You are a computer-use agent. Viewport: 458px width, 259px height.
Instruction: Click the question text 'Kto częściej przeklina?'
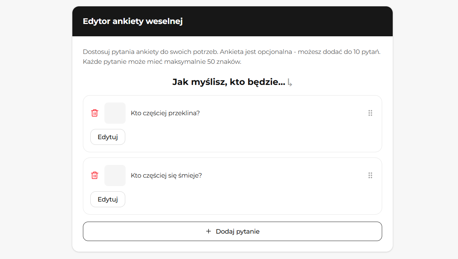[165, 113]
